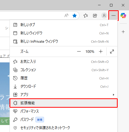Click the Ctrl+Shift+Y shortcut text
The width and height of the screenshot is (129, 132).
pos(100,70)
